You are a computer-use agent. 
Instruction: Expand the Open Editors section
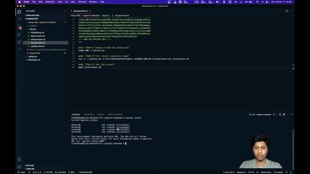tap(32, 15)
